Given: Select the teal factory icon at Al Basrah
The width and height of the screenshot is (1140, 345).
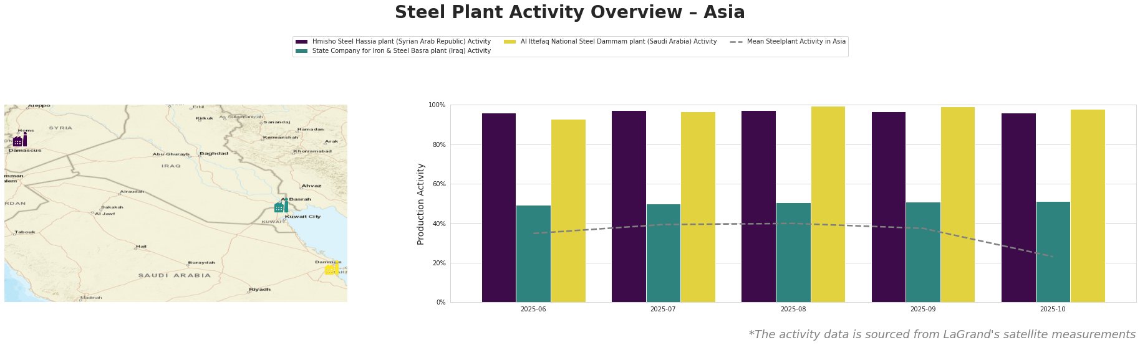Looking at the screenshot, I should 281,207.
